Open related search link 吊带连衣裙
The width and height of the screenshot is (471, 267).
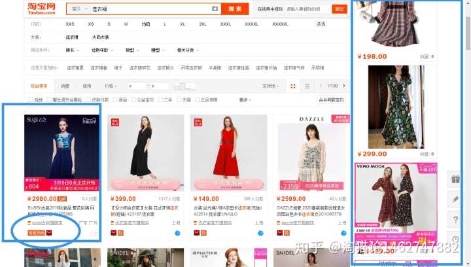(x=191, y=68)
